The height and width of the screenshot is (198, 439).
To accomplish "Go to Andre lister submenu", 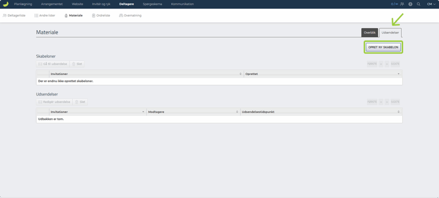I will click(x=45, y=16).
